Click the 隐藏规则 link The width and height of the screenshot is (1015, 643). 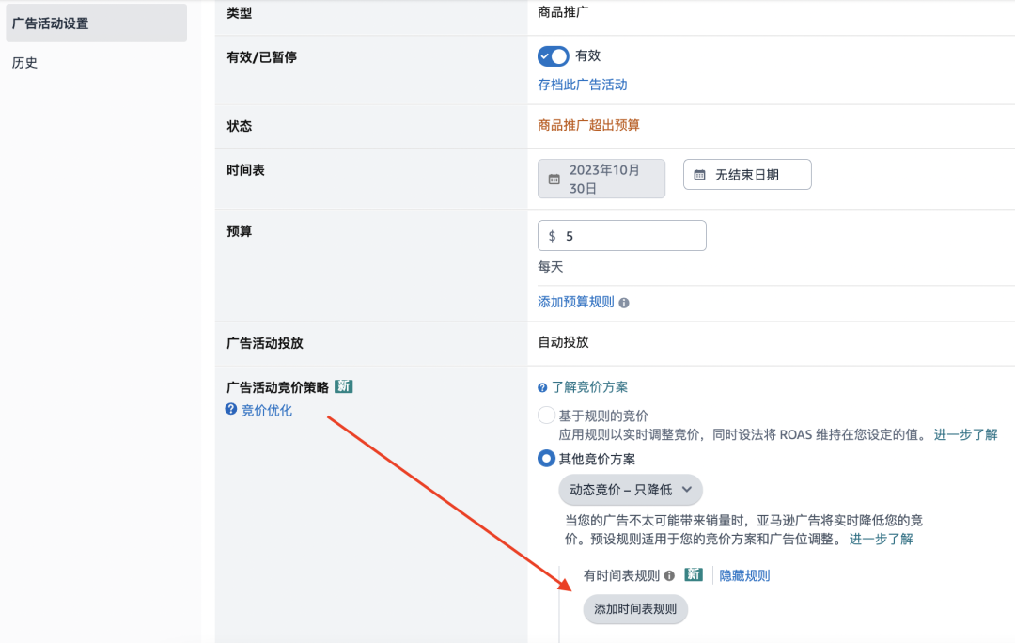pyautogui.click(x=743, y=574)
